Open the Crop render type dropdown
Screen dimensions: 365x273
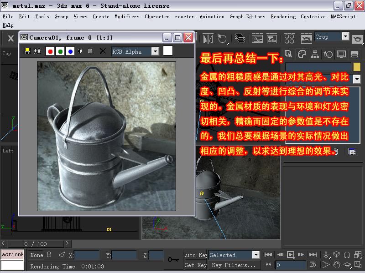point(345,37)
